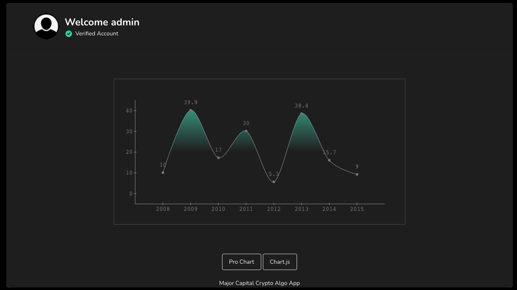This screenshot has width=517, height=290.
Task: Click the 2012 x-axis year label
Action: pyautogui.click(x=274, y=209)
